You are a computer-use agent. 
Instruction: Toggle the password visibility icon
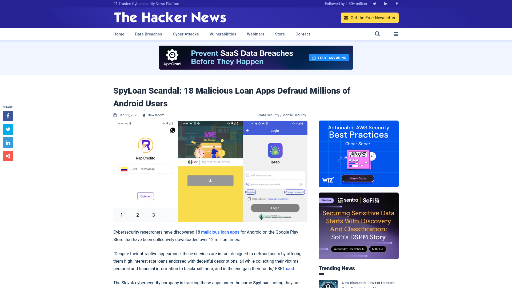click(301, 184)
